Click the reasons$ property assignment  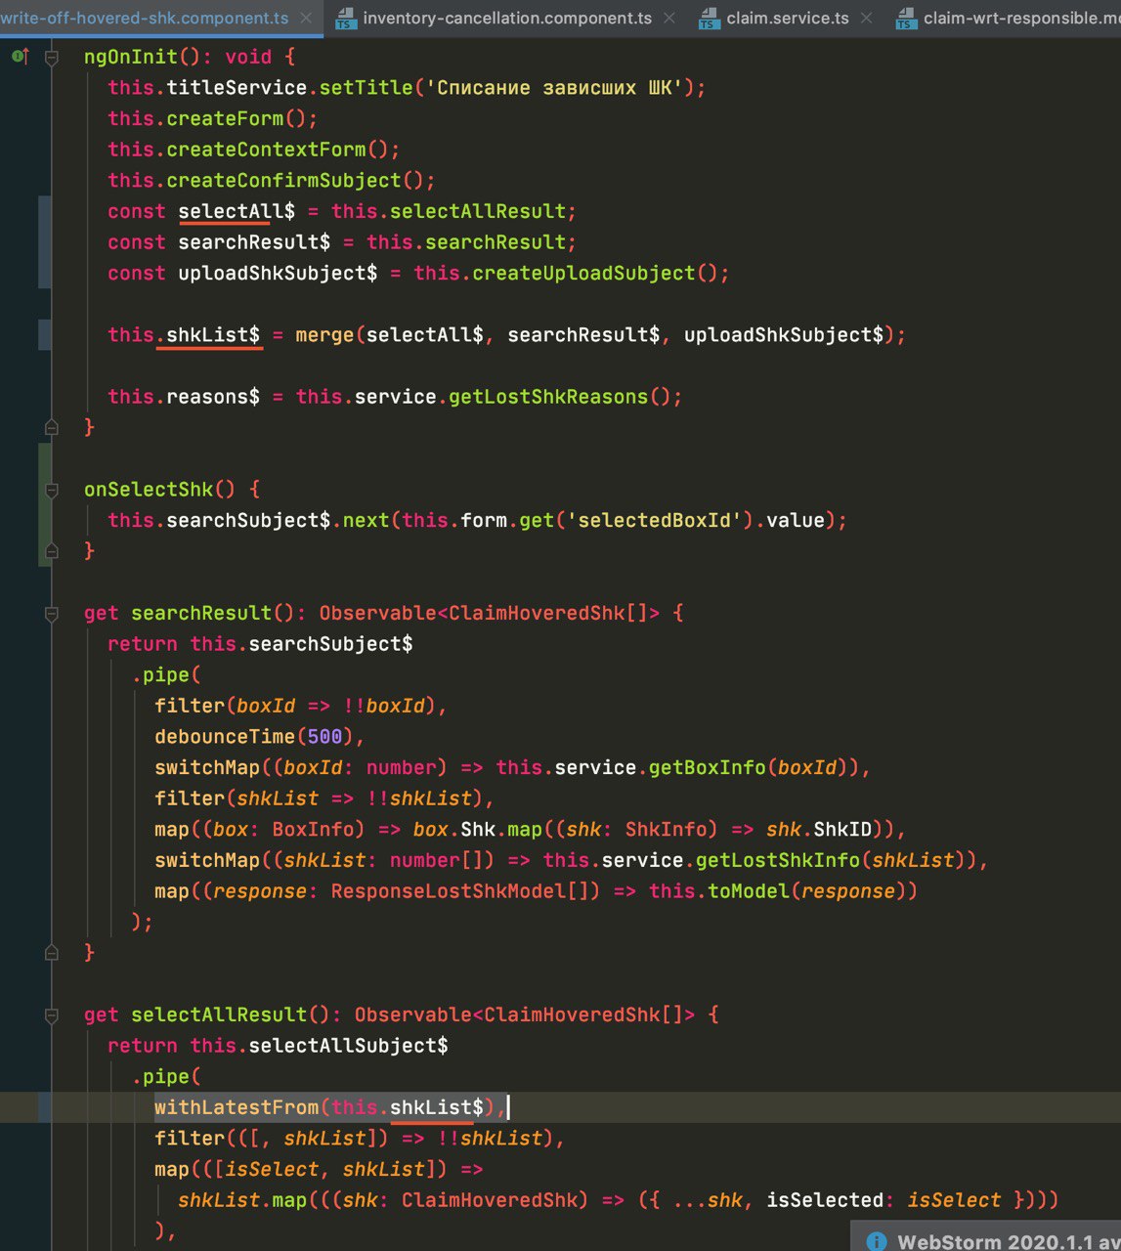(x=213, y=397)
